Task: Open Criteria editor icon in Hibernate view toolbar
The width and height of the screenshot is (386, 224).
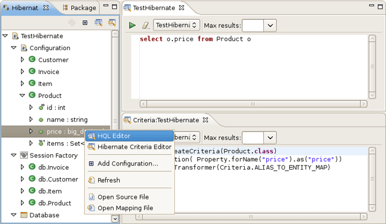Action: coord(112,23)
